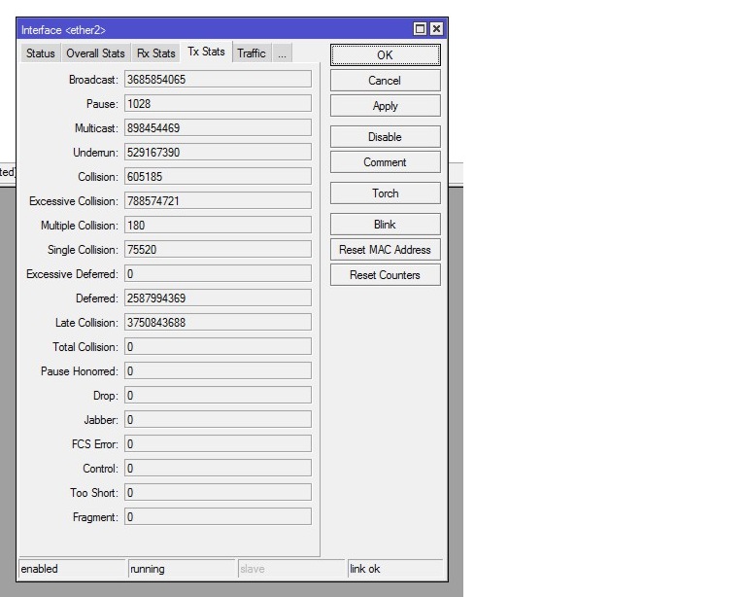Click the Deferred value field
This screenshot has height=597, width=746.
(x=217, y=298)
